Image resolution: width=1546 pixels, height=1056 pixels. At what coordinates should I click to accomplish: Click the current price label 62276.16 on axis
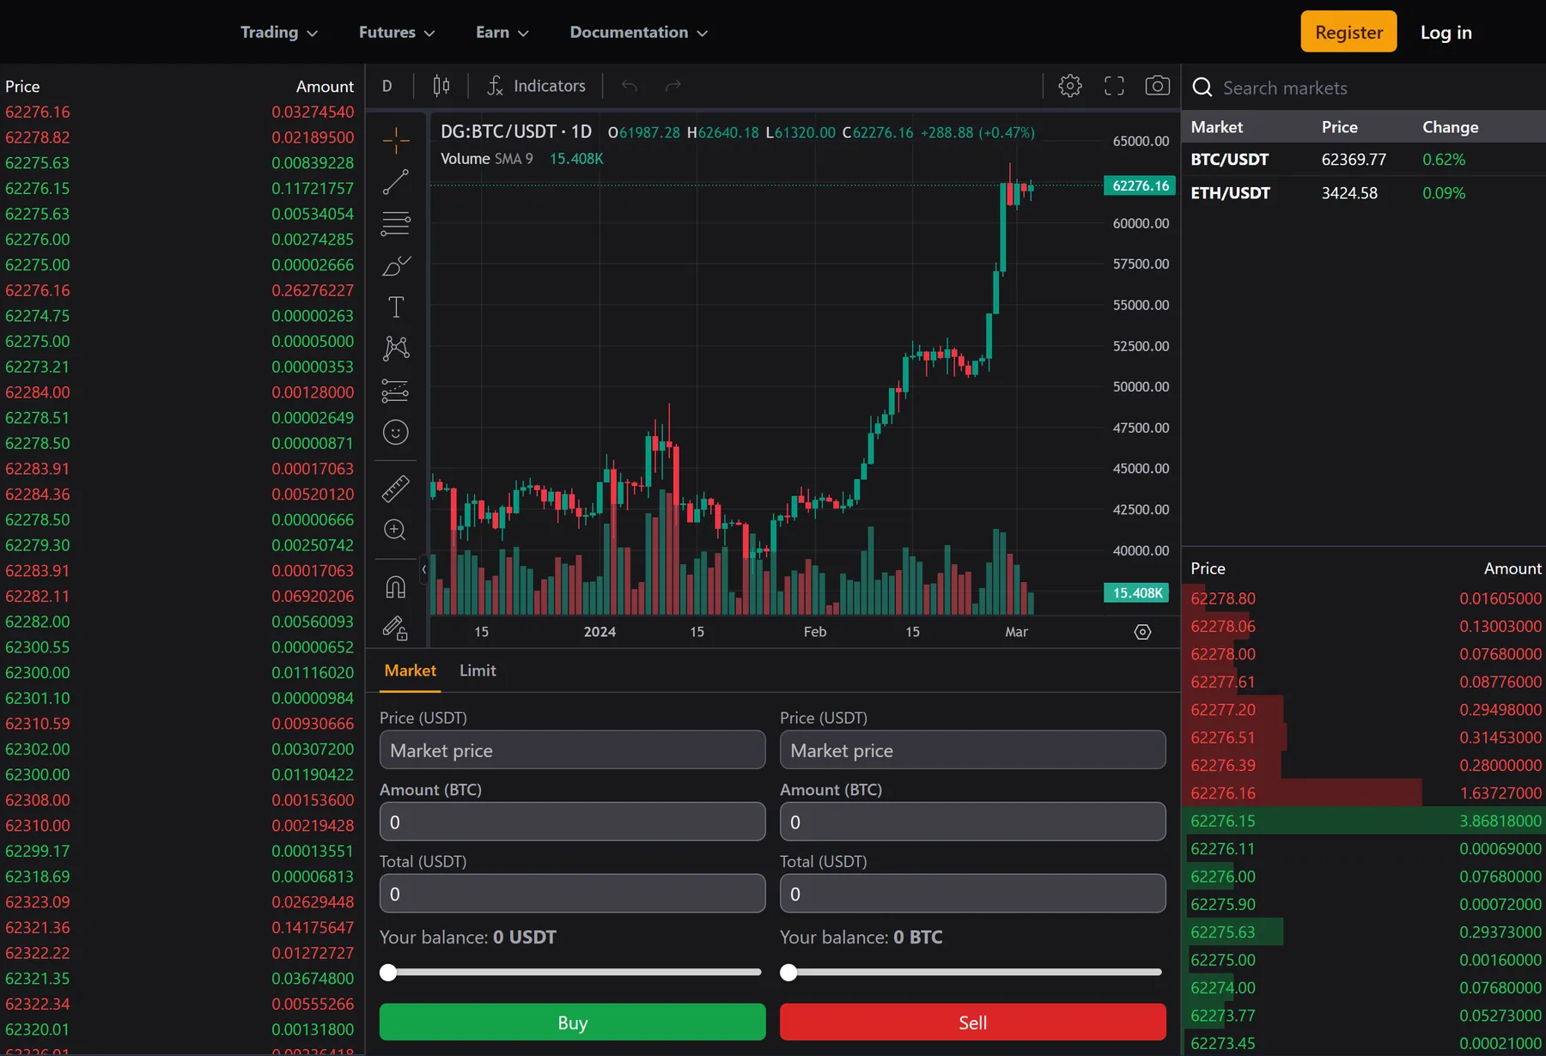tap(1140, 185)
